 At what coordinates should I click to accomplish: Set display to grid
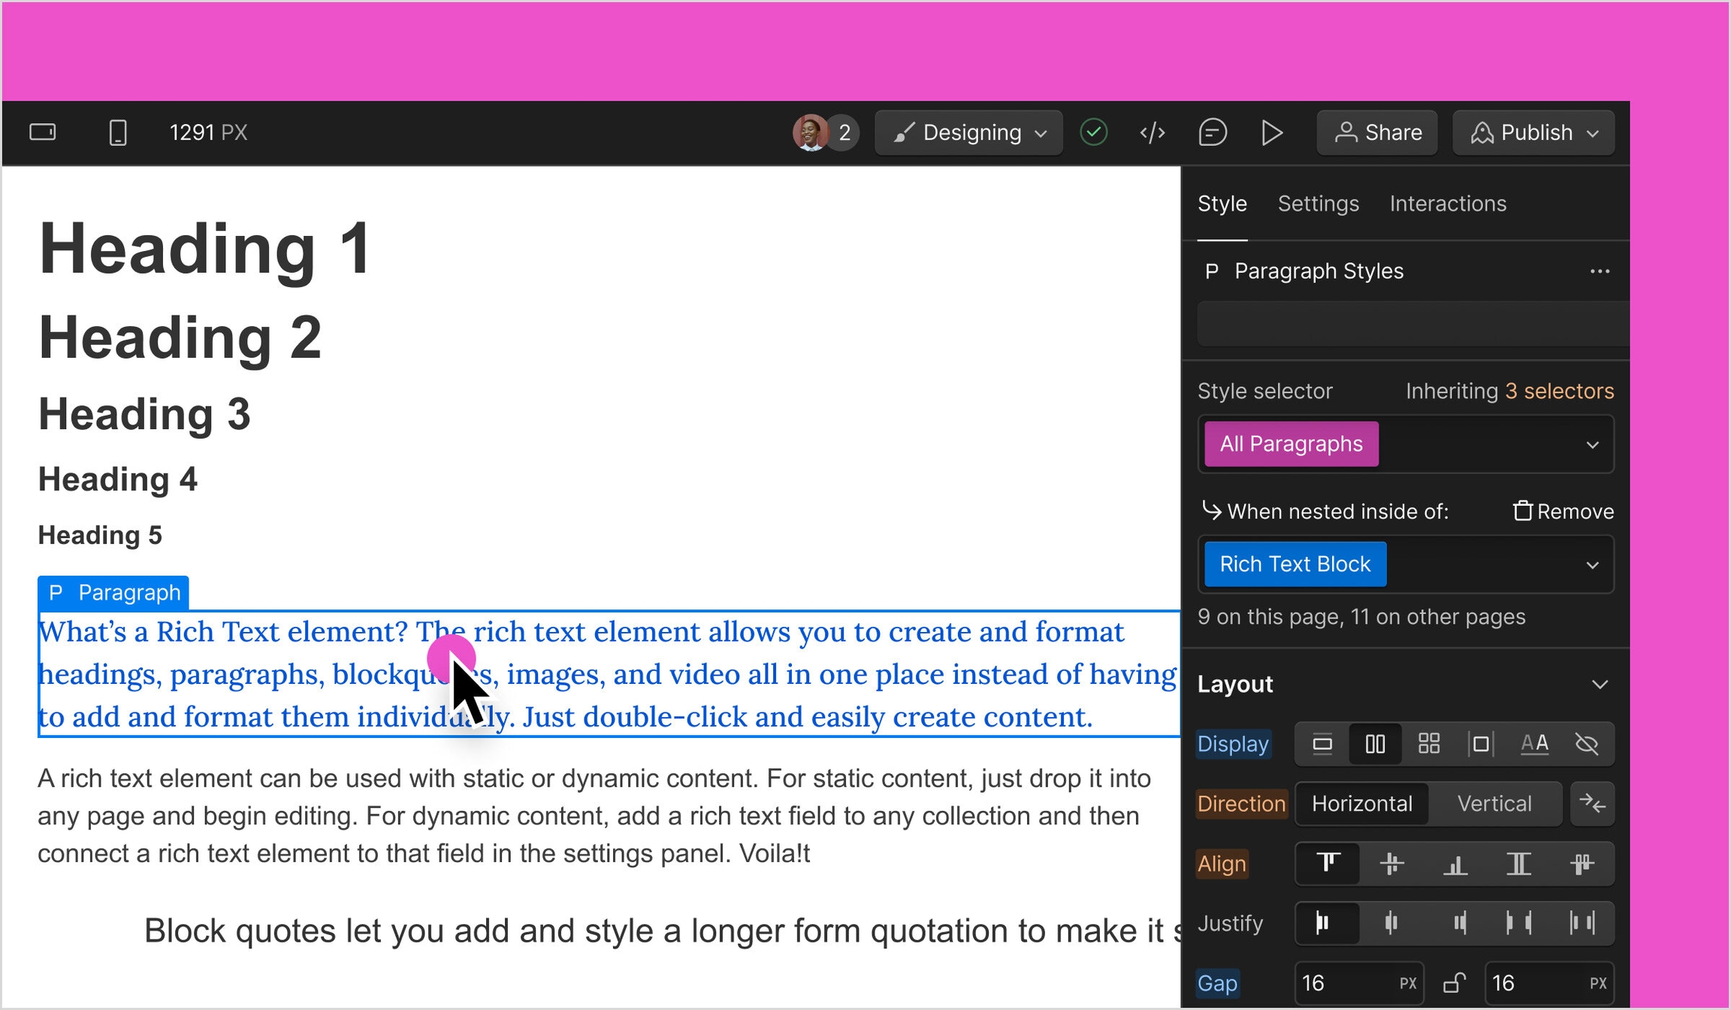coord(1428,744)
